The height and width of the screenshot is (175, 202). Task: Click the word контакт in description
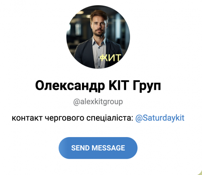(x=27, y=118)
